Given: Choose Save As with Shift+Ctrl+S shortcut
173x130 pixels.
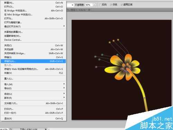Looking at the screenshot, I should pyautogui.click(x=34, y=61).
